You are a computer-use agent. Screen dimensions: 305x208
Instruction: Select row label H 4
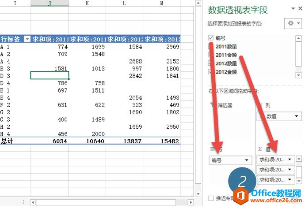point(15,134)
